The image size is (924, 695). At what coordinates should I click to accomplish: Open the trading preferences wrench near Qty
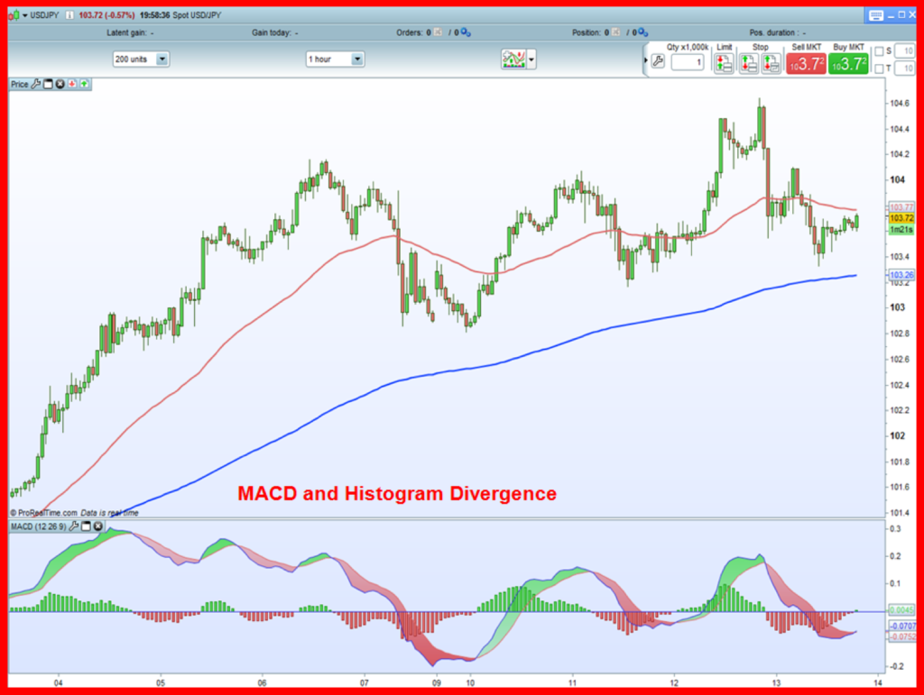tap(657, 60)
